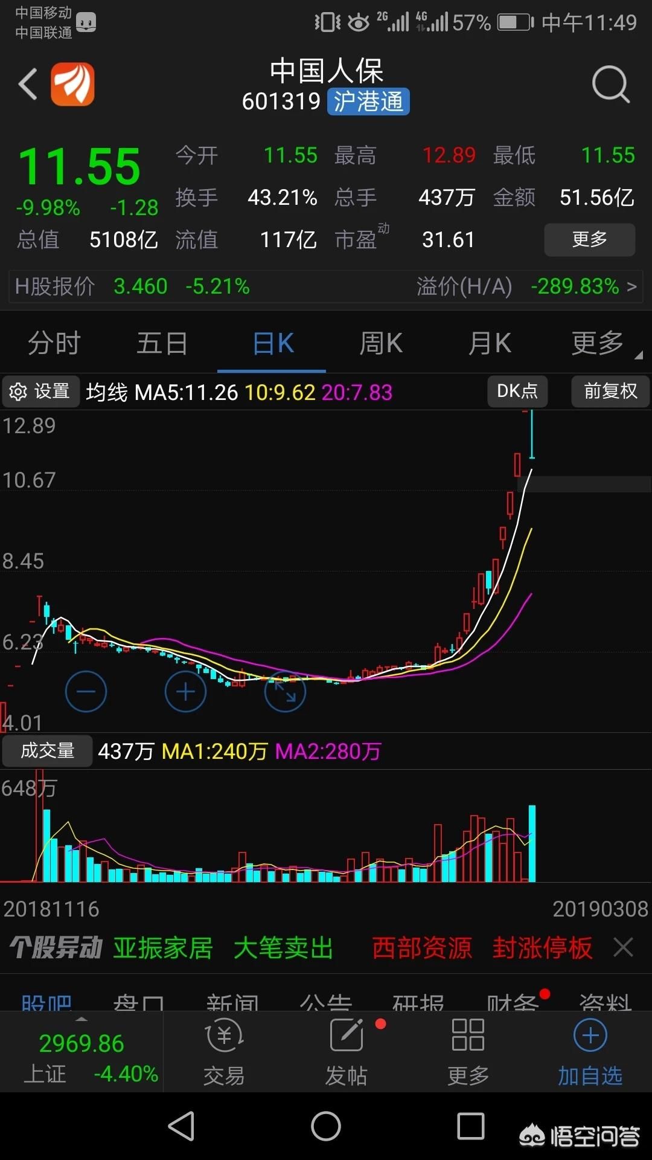Switch to 分时 chart tab
The image size is (652, 1160).
54,343
